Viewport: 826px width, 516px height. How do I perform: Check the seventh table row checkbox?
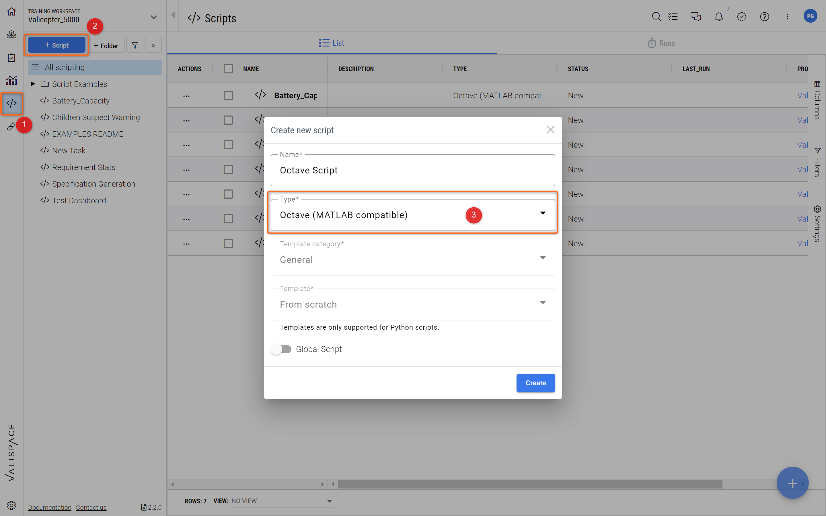pyautogui.click(x=228, y=243)
